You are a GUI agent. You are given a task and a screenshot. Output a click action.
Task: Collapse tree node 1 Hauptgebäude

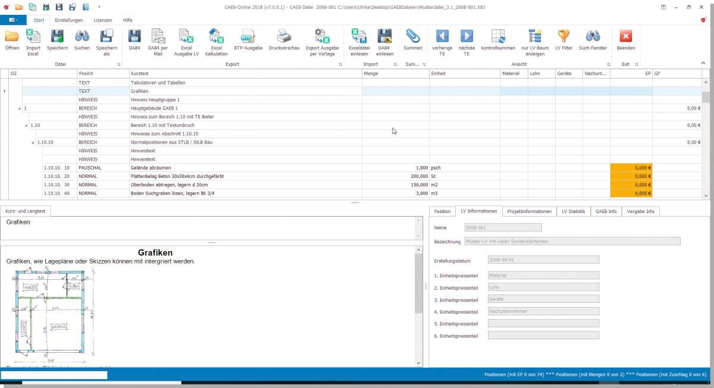click(18, 108)
